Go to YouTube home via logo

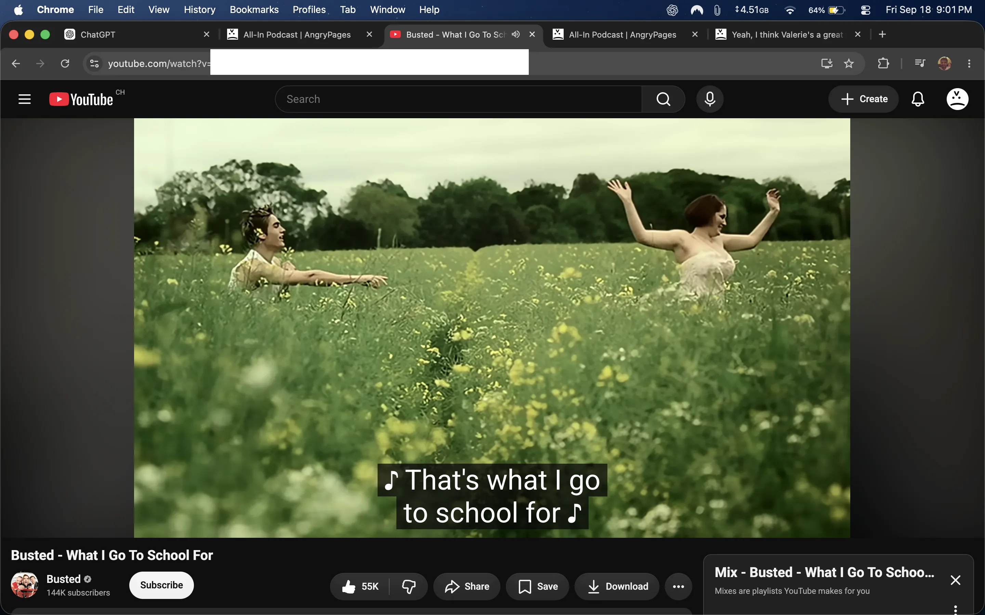pos(81,99)
